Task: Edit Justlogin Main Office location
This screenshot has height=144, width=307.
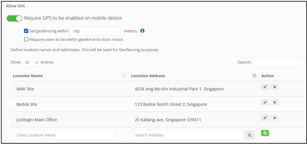Action: point(265,118)
